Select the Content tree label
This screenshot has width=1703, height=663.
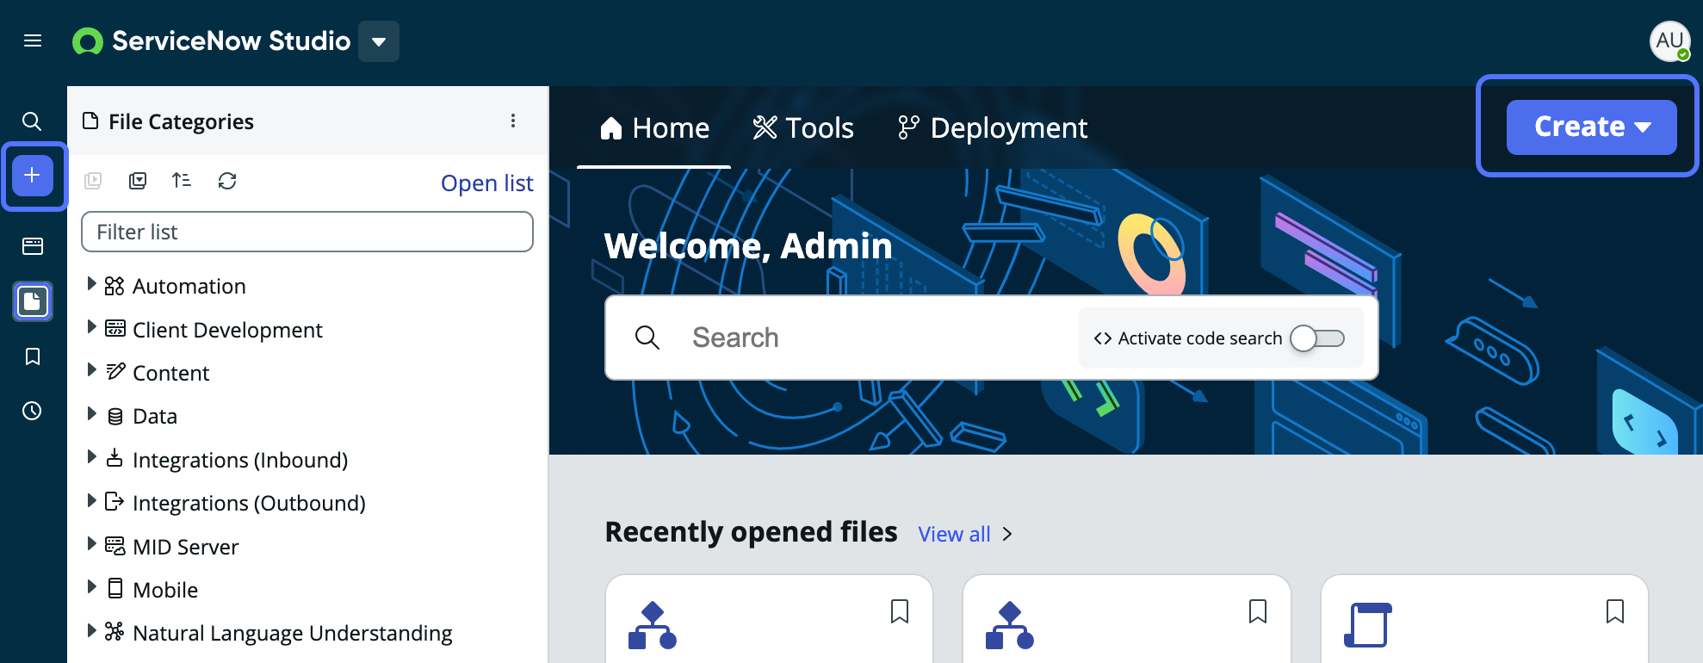pos(170,373)
